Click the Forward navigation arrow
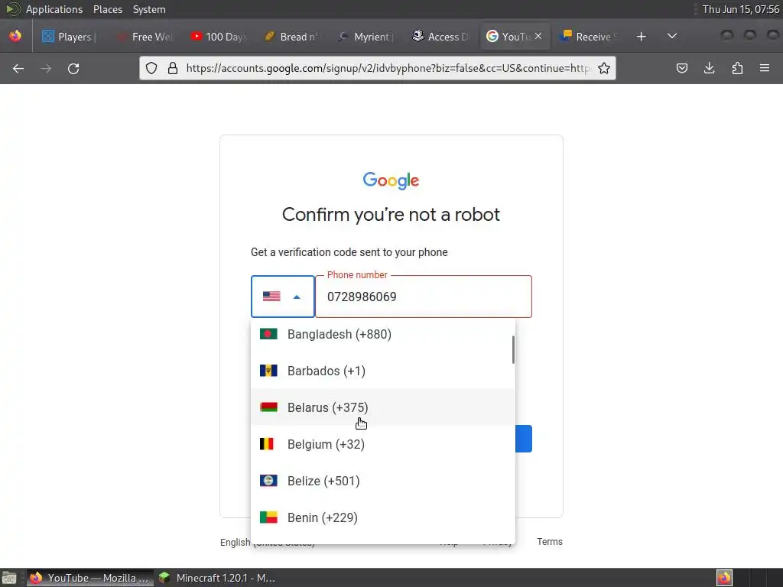 click(x=46, y=68)
